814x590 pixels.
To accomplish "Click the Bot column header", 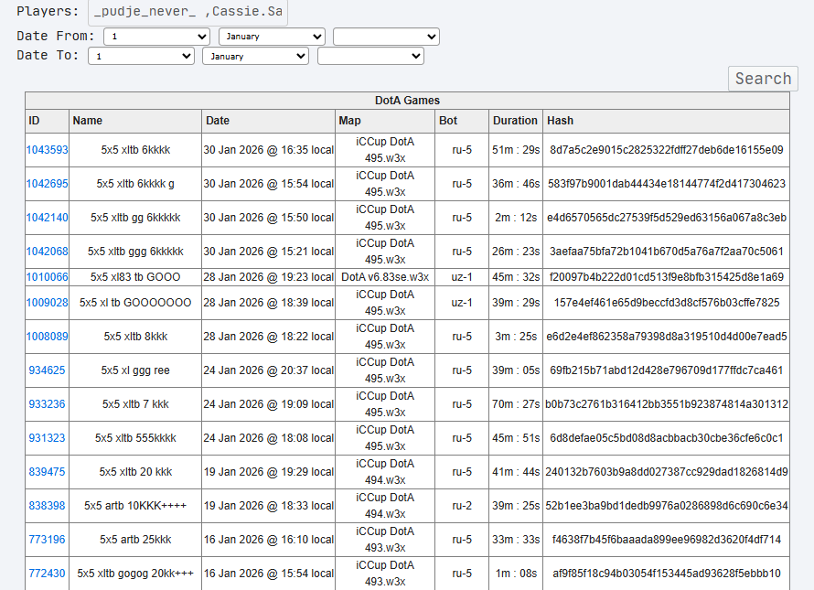I will point(462,121).
